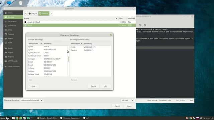Viewport: 214px width, 120px height.
Task: Select progit_v2.1.3.pdf file row
Action: point(80,22)
